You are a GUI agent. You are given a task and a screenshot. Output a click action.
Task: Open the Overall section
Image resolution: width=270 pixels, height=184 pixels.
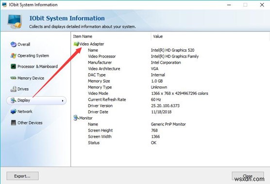24,44
